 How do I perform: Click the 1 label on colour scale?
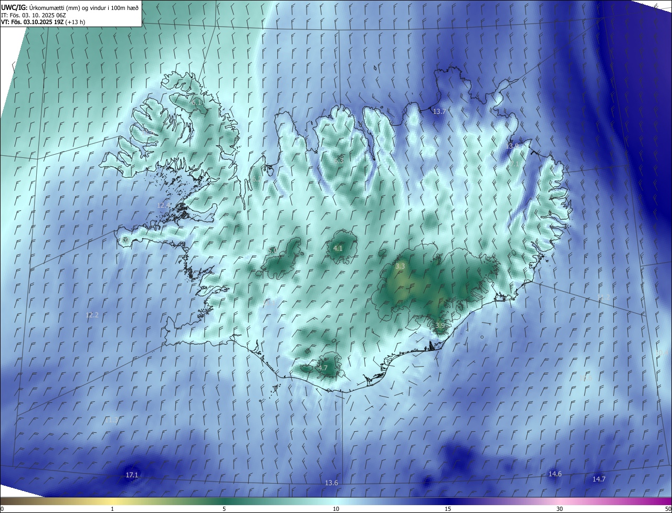click(x=112, y=509)
